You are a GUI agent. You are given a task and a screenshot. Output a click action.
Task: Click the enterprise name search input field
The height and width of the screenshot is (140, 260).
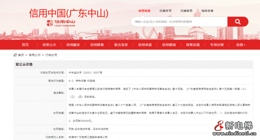[179, 22]
